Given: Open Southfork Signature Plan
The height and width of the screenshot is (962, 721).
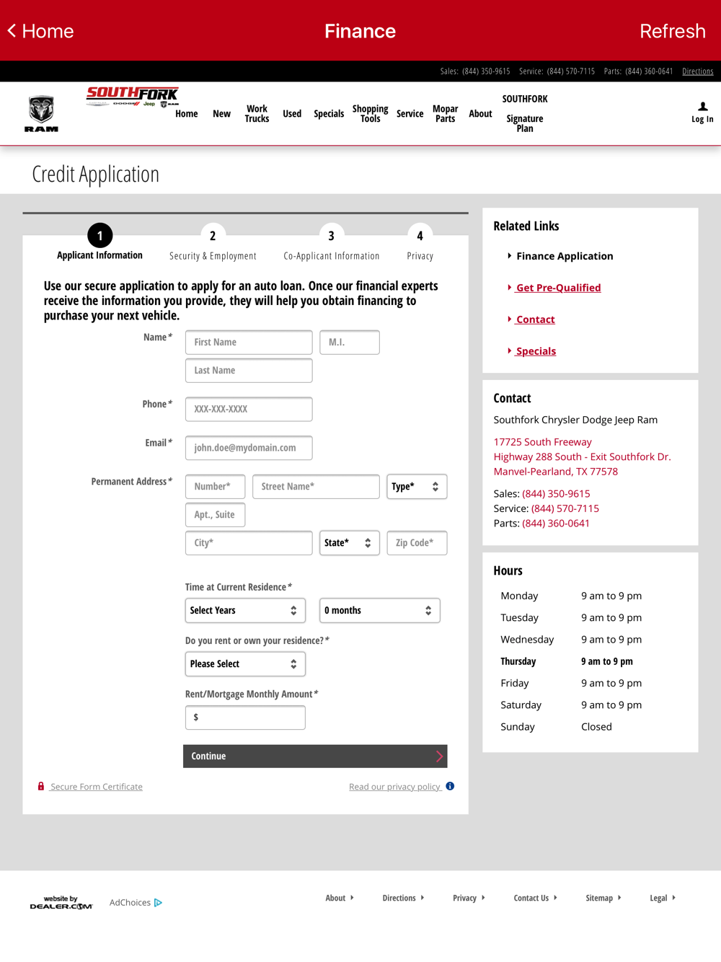Looking at the screenshot, I should click(x=525, y=114).
